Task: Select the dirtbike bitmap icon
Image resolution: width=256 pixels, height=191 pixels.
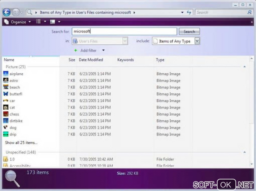Action: (x=6, y=121)
